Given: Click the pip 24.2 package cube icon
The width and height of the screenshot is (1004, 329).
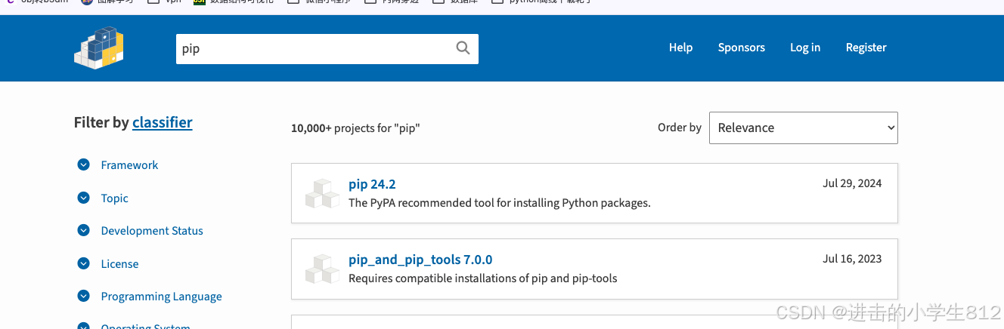Looking at the screenshot, I should (x=322, y=193).
